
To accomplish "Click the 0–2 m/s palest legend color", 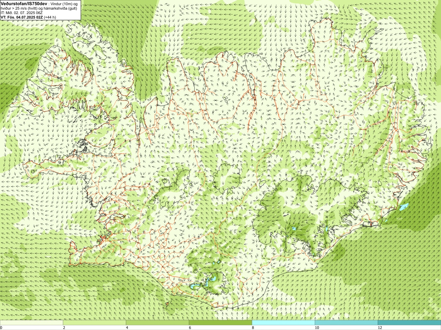I will tap(31, 323).
